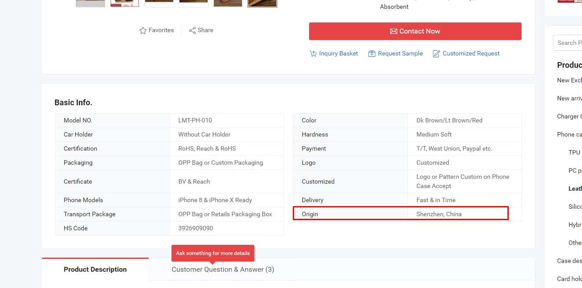Select the bold Leather subcategory
This screenshot has width=582, height=288.
tap(575, 188)
